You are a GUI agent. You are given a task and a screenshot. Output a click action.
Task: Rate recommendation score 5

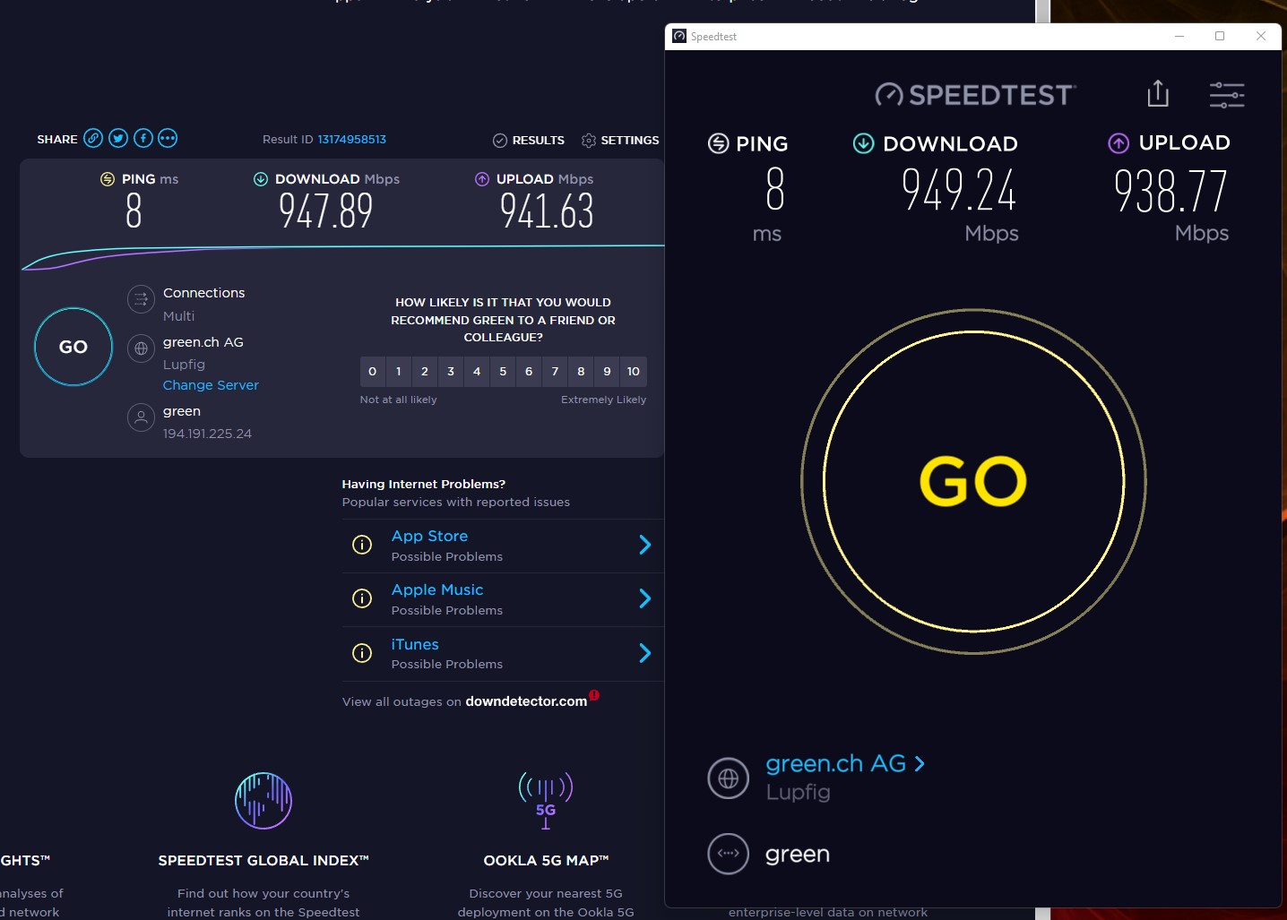click(x=503, y=372)
